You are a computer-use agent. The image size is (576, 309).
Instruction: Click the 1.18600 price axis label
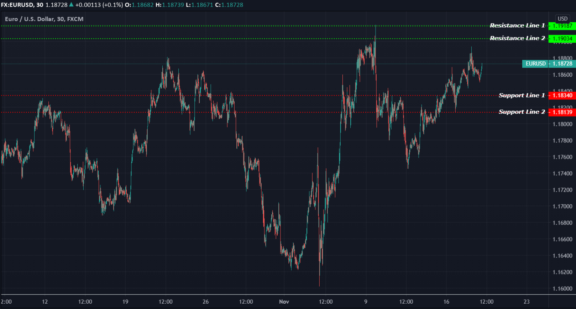[x=562, y=75]
